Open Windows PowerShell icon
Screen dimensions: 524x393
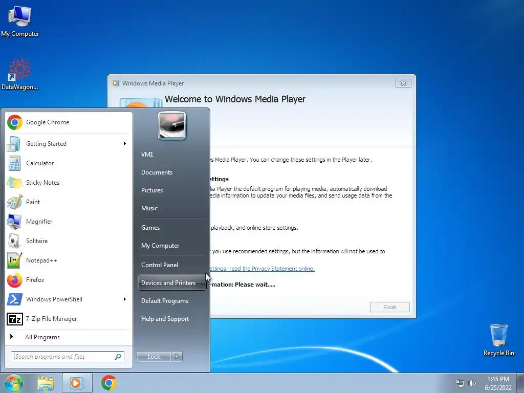[x=15, y=299]
